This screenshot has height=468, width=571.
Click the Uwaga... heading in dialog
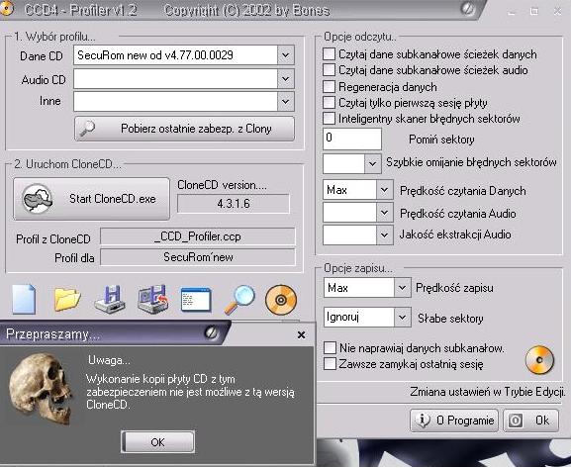point(109,360)
